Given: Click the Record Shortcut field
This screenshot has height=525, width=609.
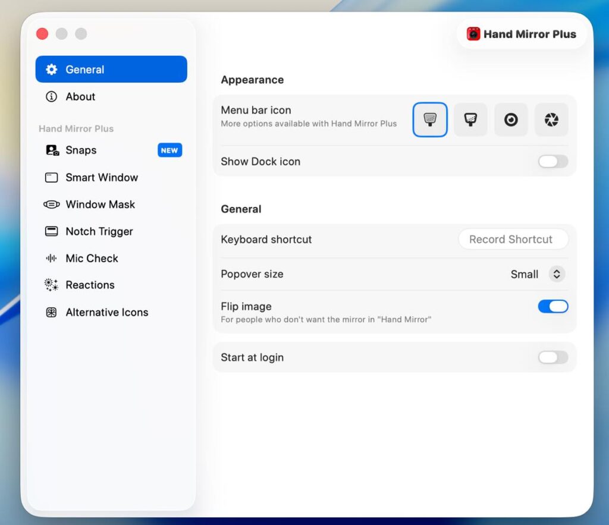Looking at the screenshot, I should point(513,240).
